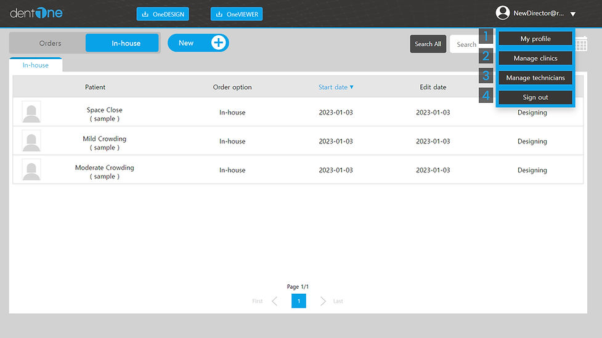This screenshot has height=338, width=602.
Task: Click In-house option of Moderate Crowding row
Action: point(232,170)
